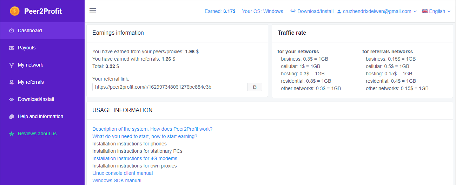This screenshot has height=185, width=456.
Task: Click the header Download/Install arrows icon
Action: [293, 11]
